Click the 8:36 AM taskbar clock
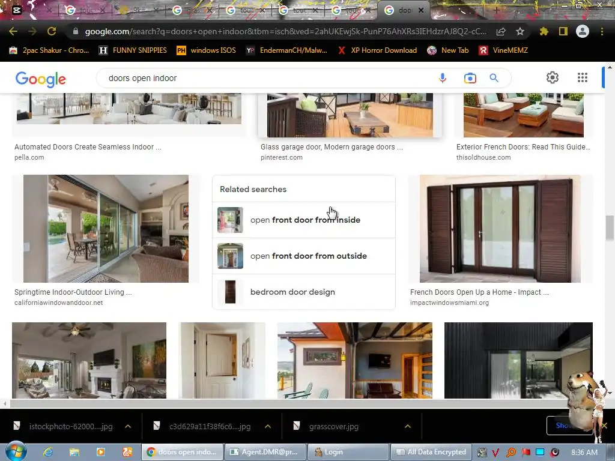The width and height of the screenshot is (615, 461). 584,453
